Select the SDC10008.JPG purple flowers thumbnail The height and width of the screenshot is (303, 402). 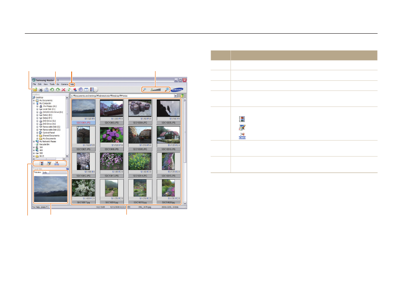click(112, 138)
